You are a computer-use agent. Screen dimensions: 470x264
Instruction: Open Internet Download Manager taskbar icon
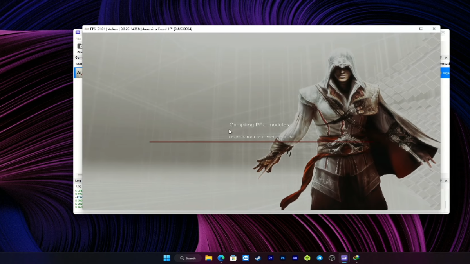click(x=356, y=258)
